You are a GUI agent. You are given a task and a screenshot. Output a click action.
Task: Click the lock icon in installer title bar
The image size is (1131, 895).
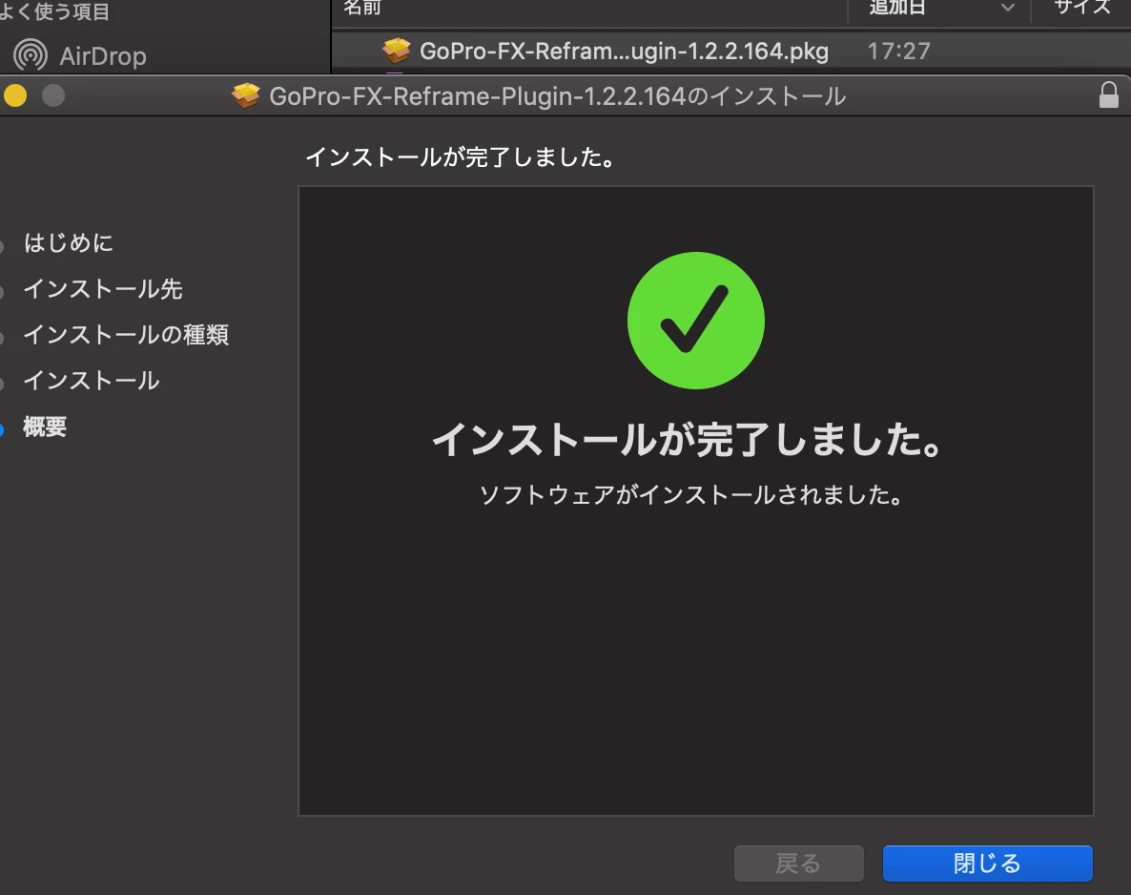[x=1109, y=94]
